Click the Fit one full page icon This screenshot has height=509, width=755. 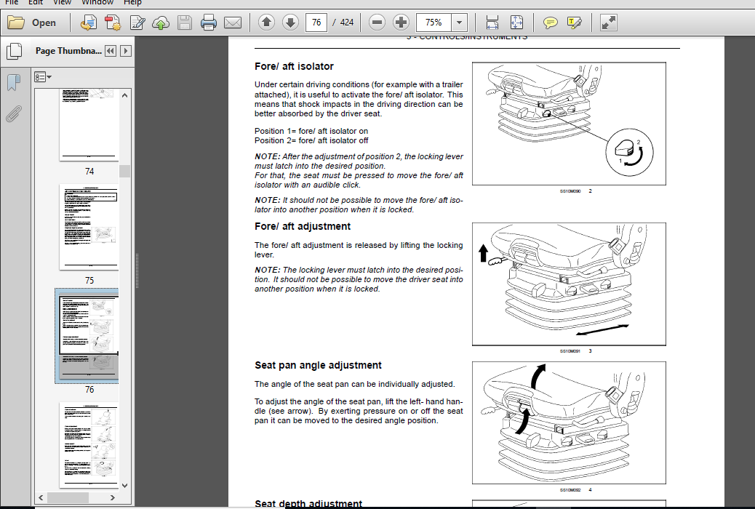(x=516, y=23)
